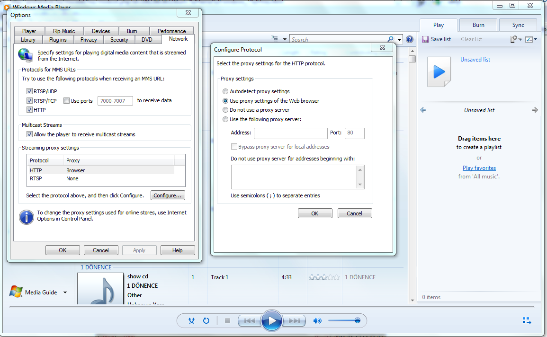This screenshot has width=547, height=337.
Task: Click the Configure... button
Action: (x=168, y=195)
